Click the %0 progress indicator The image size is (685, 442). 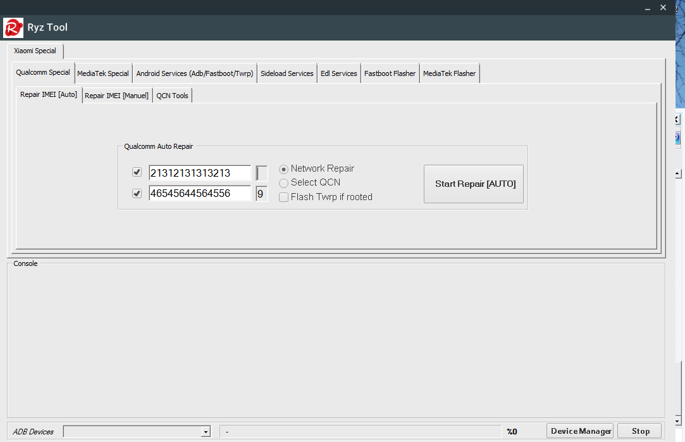pyautogui.click(x=512, y=432)
